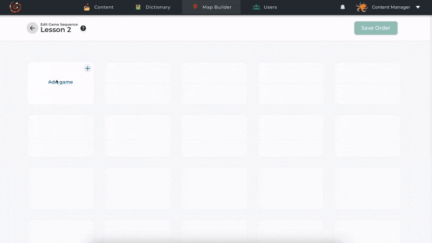Click the empty slot beside the Add game card
432x243 pixels.
coord(138,83)
